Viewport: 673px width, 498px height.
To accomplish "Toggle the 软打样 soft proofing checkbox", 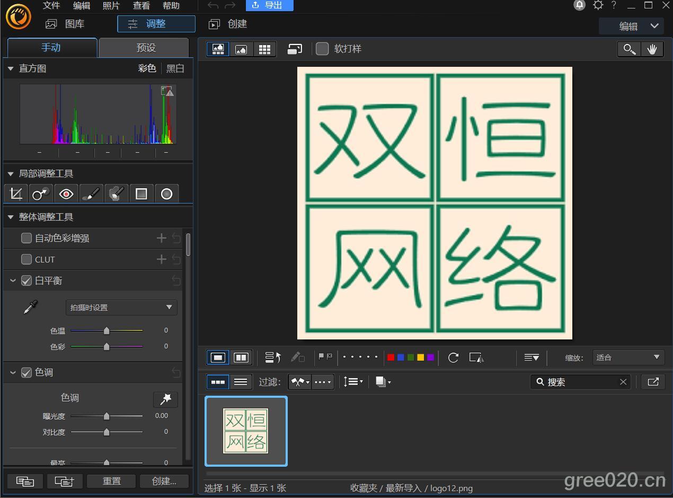I will (322, 49).
